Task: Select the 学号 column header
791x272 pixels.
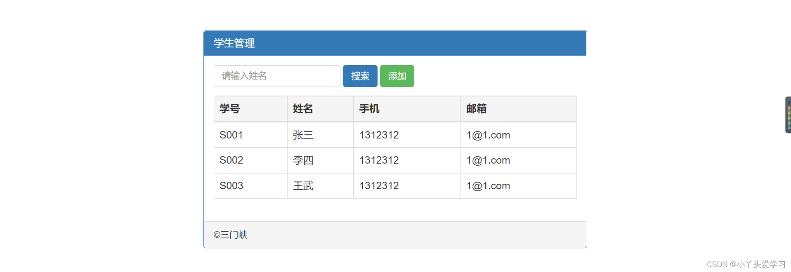Action: (x=250, y=109)
